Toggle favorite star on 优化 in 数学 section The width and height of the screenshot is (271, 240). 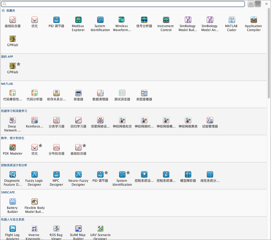(40, 145)
